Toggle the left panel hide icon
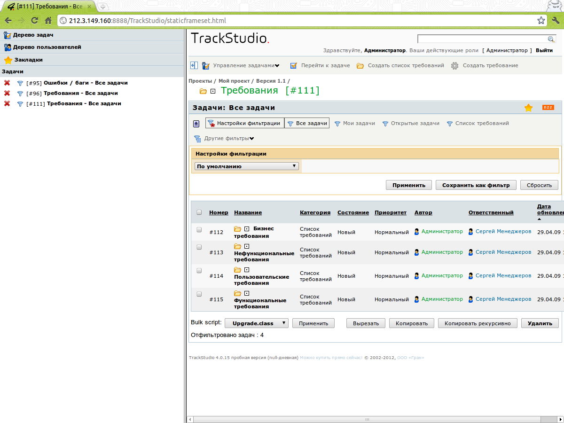 pos(194,65)
